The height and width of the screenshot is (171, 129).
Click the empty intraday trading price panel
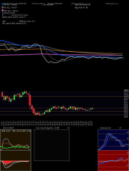52,145
